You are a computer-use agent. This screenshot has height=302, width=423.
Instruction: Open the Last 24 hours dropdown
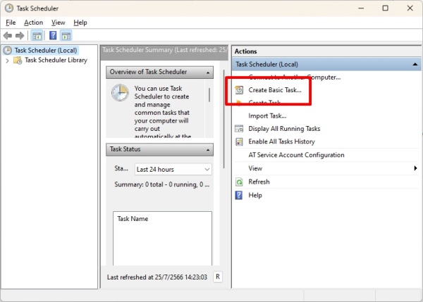[173, 170]
